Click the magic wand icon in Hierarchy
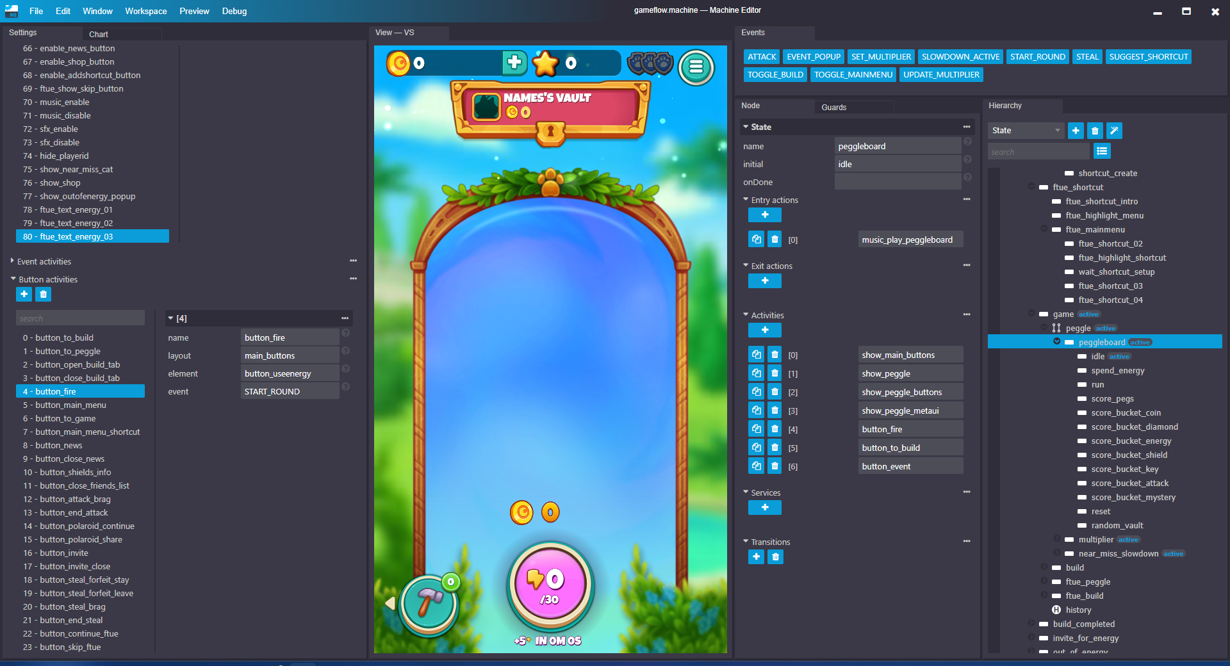The height and width of the screenshot is (666, 1230). (1114, 131)
